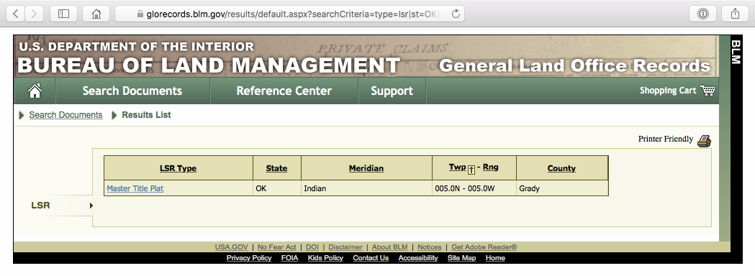The image size is (755, 276).
Task: Click the Grady county cell
Action: [562, 188]
